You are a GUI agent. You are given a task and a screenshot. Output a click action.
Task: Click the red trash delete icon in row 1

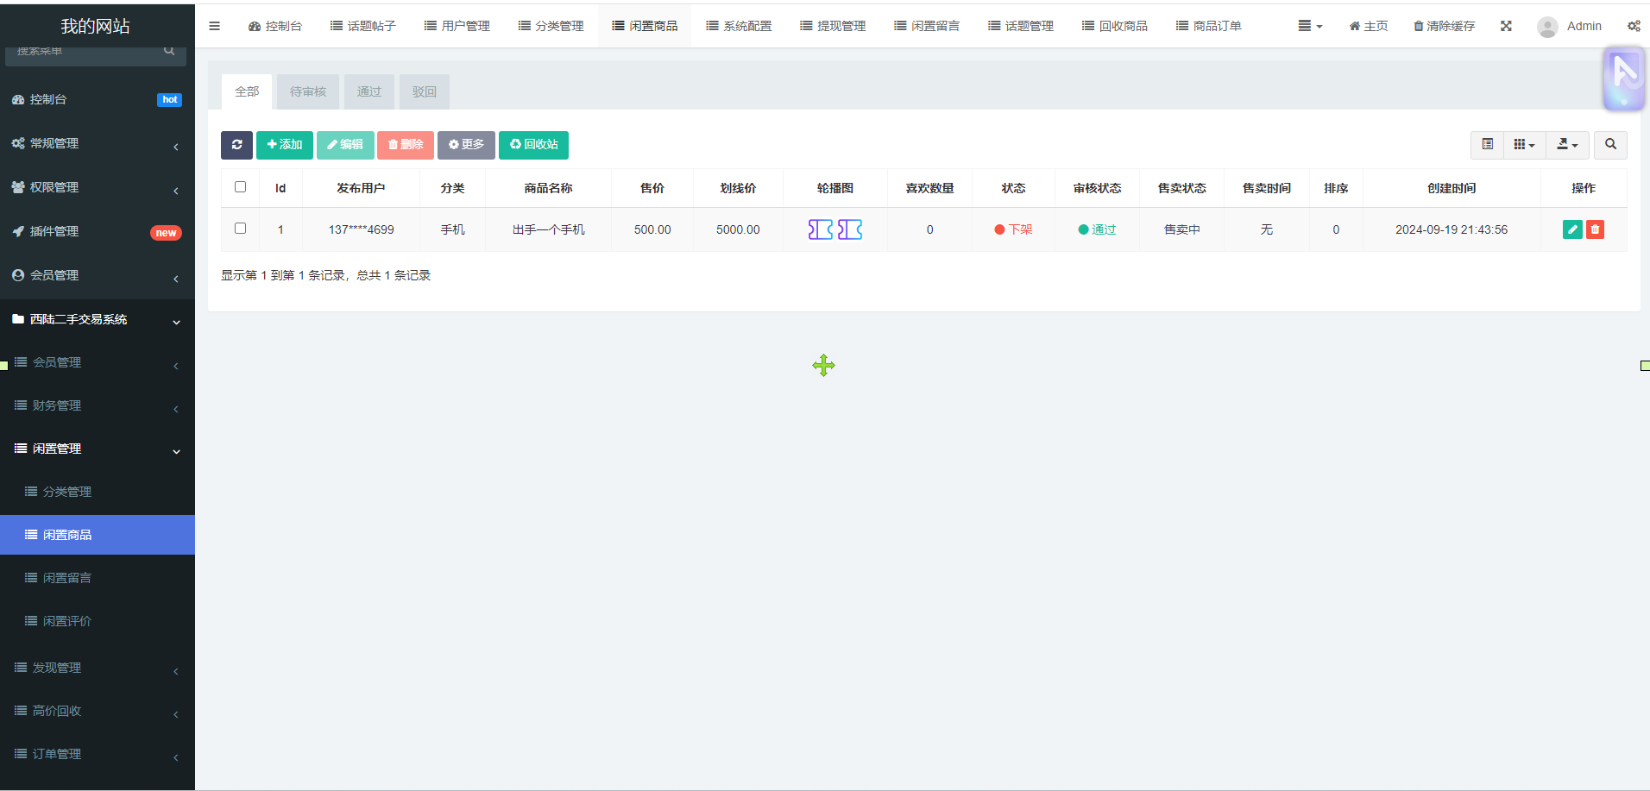pyautogui.click(x=1595, y=229)
